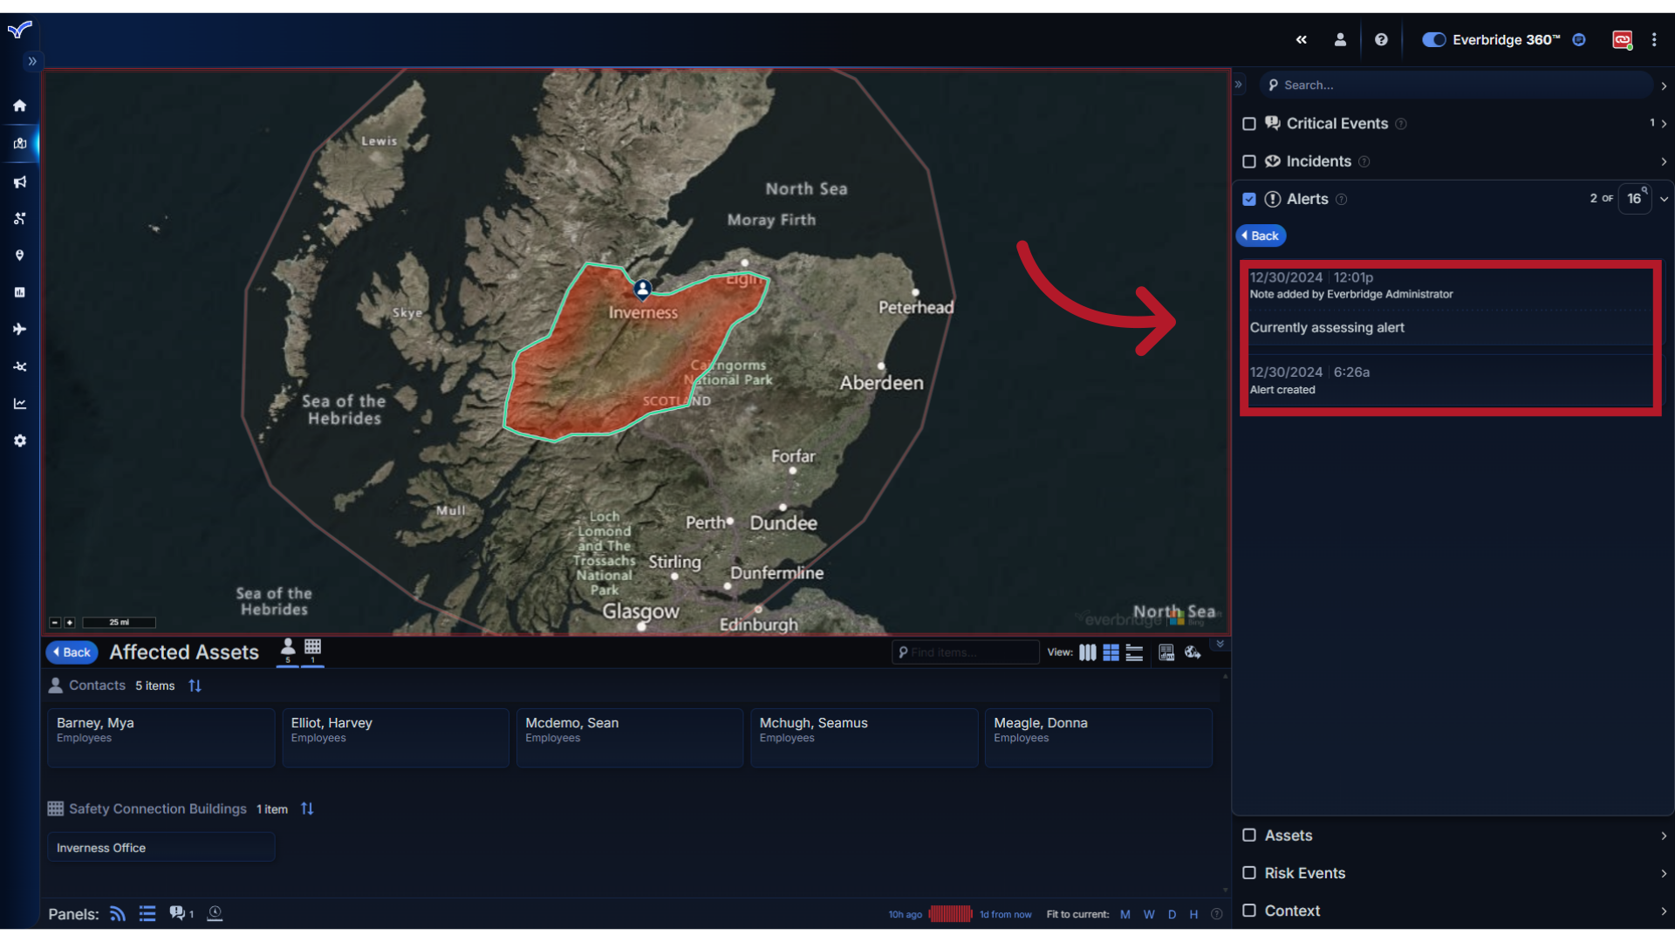Open the comments panel showing 1 message
The width and height of the screenshot is (1675, 942).
[179, 913]
